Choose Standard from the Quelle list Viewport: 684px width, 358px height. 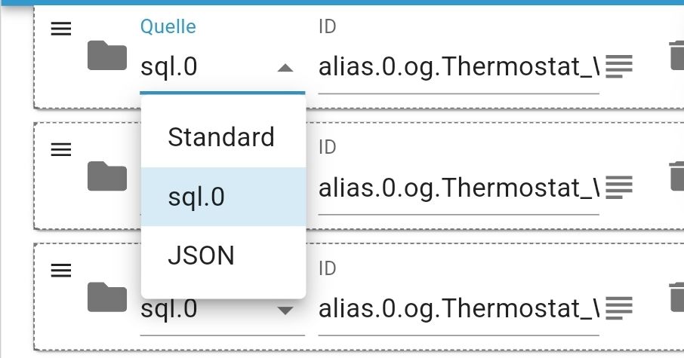(221, 137)
